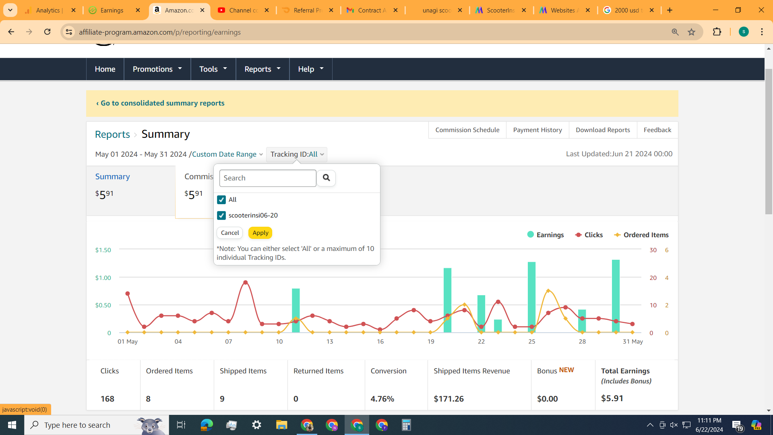Expand the Promotions menu
Screen dimensions: 773x435
pyautogui.click(x=157, y=69)
